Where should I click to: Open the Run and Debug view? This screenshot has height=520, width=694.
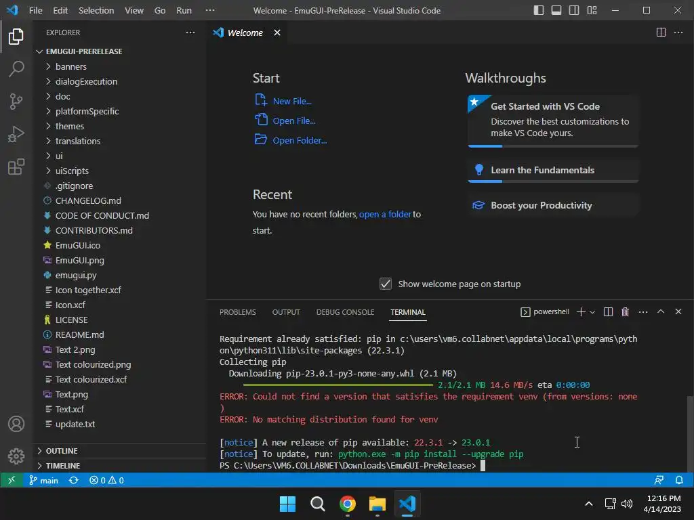(x=16, y=135)
